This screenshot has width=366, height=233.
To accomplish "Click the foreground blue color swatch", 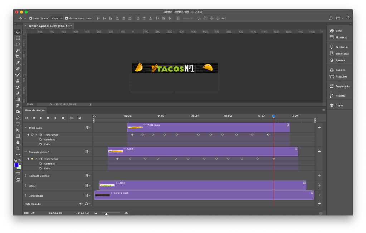I will tap(16, 165).
